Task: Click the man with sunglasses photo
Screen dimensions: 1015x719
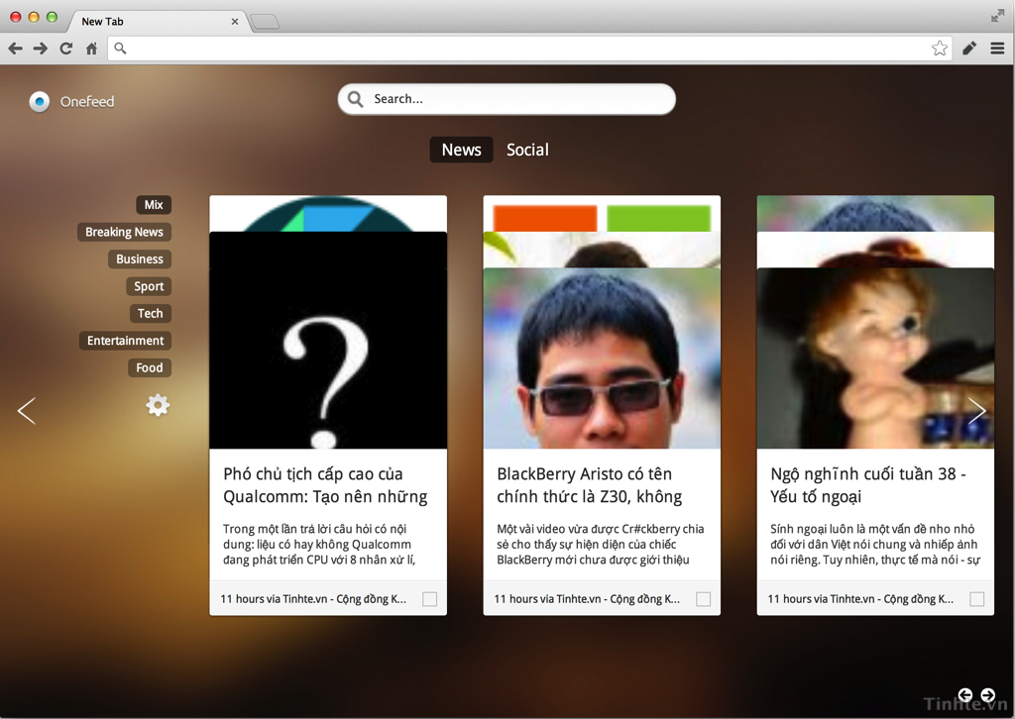Action: pos(602,359)
